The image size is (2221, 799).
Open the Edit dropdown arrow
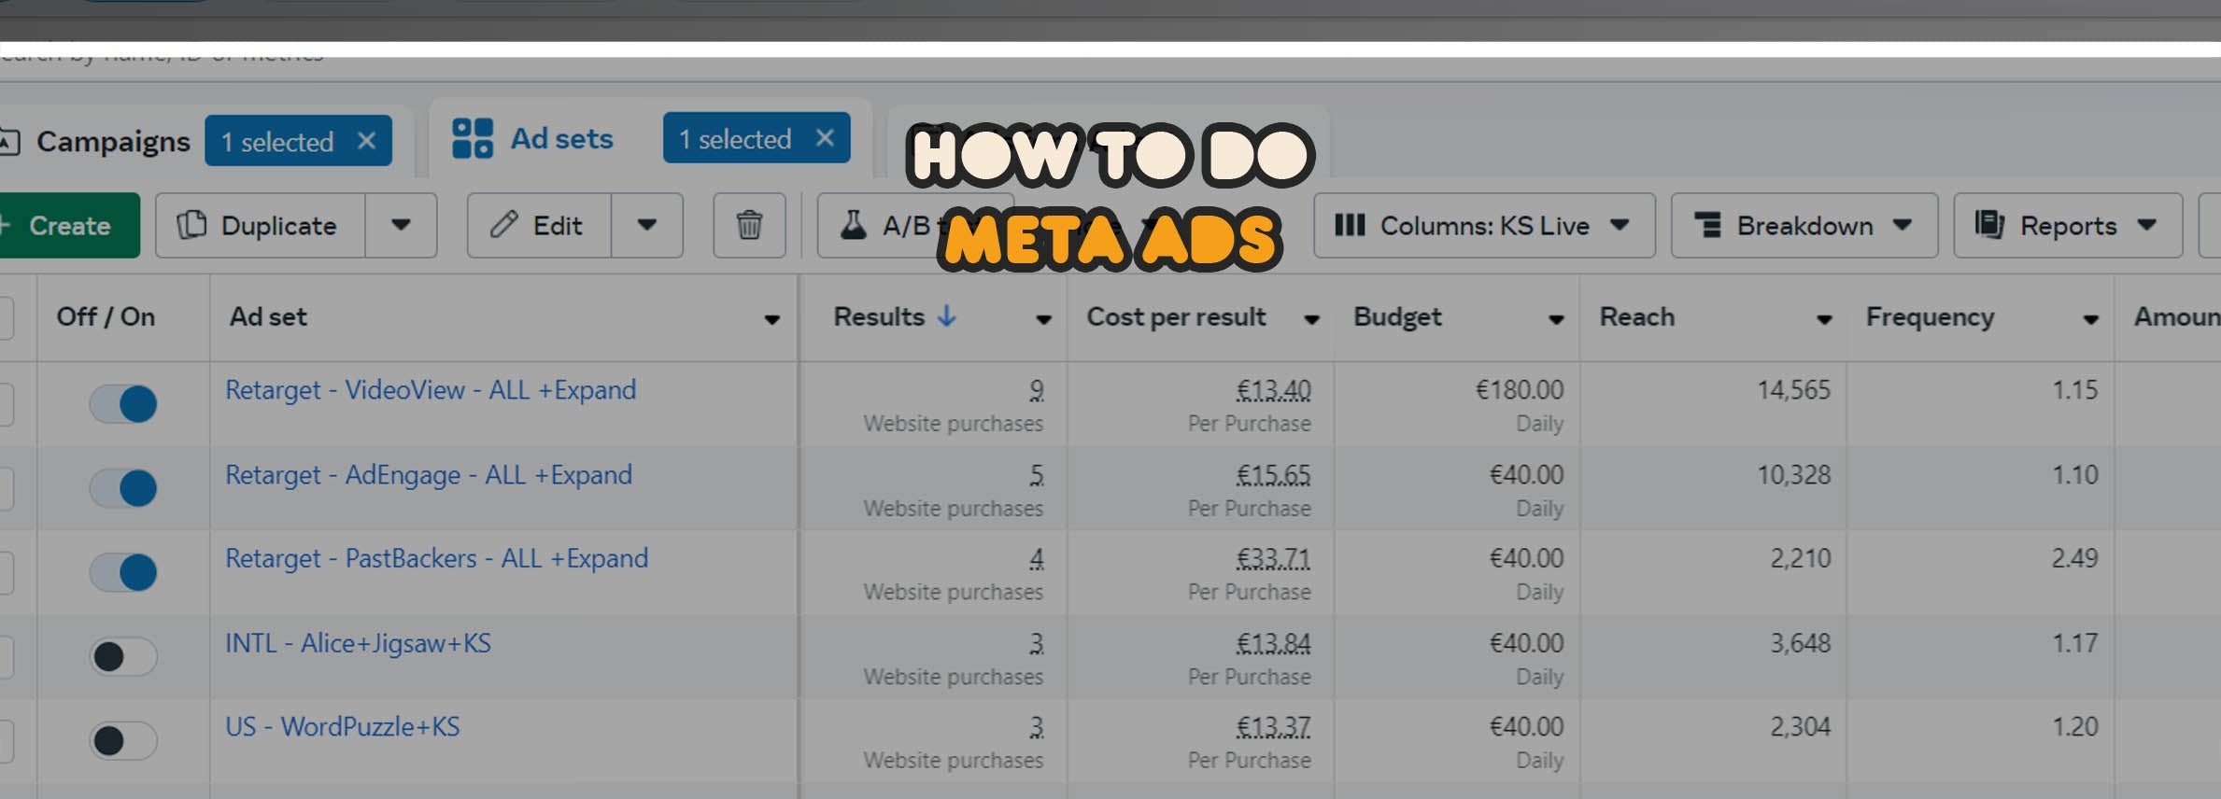(646, 226)
